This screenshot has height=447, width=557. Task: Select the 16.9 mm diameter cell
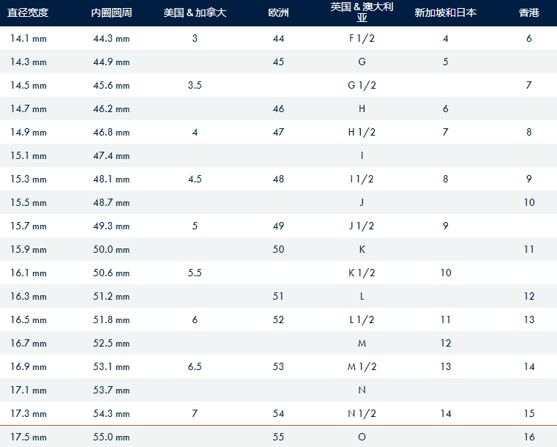coord(29,366)
